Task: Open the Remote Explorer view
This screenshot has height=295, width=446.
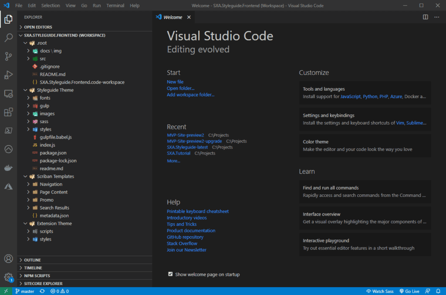Action: (x=8, y=94)
